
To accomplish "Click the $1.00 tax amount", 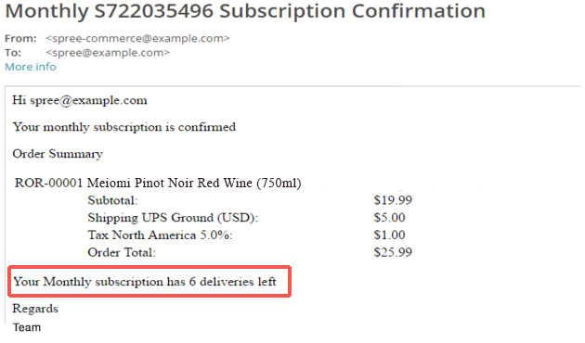I will tap(389, 235).
